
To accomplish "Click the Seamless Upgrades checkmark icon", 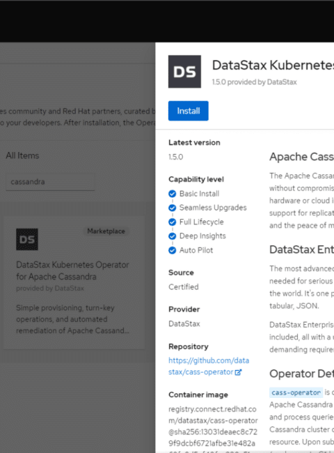I will (x=172, y=208).
